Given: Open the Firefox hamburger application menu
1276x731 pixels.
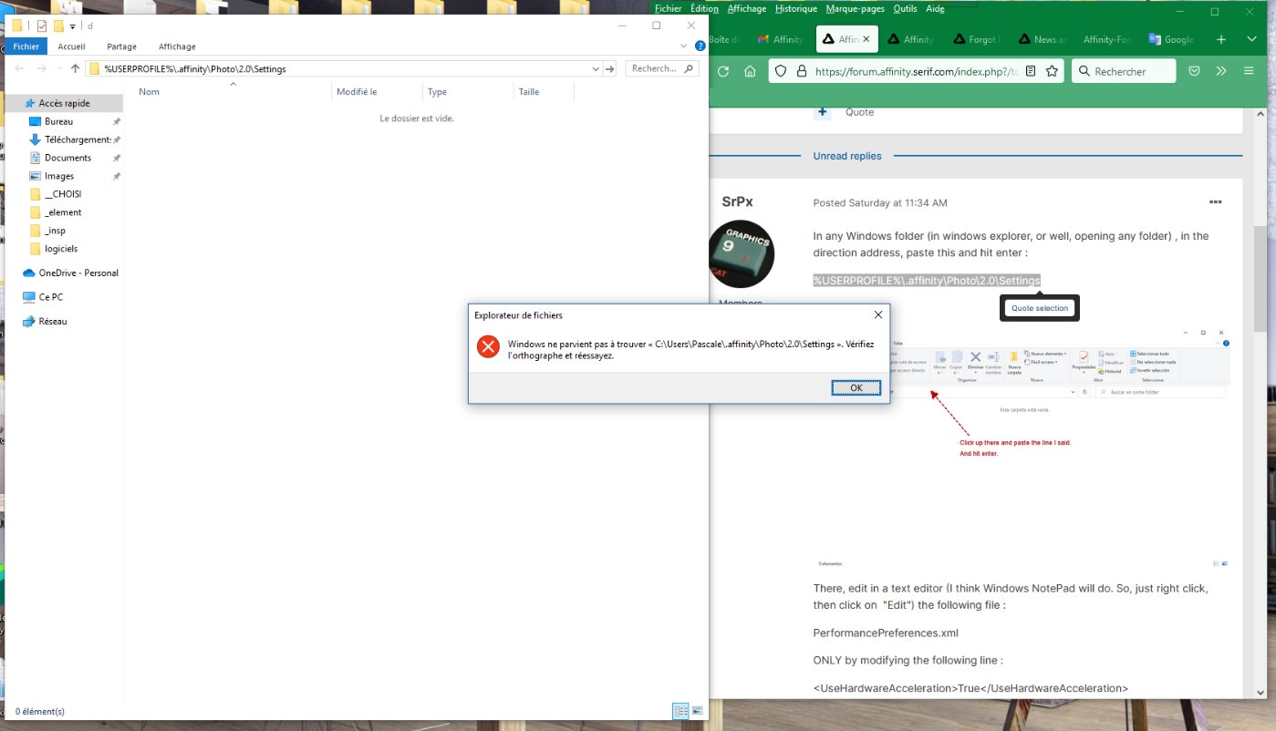Looking at the screenshot, I should pyautogui.click(x=1249, y=71).
